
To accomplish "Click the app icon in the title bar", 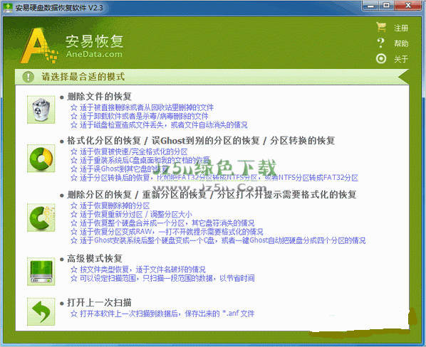I will (x=8, y=7).
